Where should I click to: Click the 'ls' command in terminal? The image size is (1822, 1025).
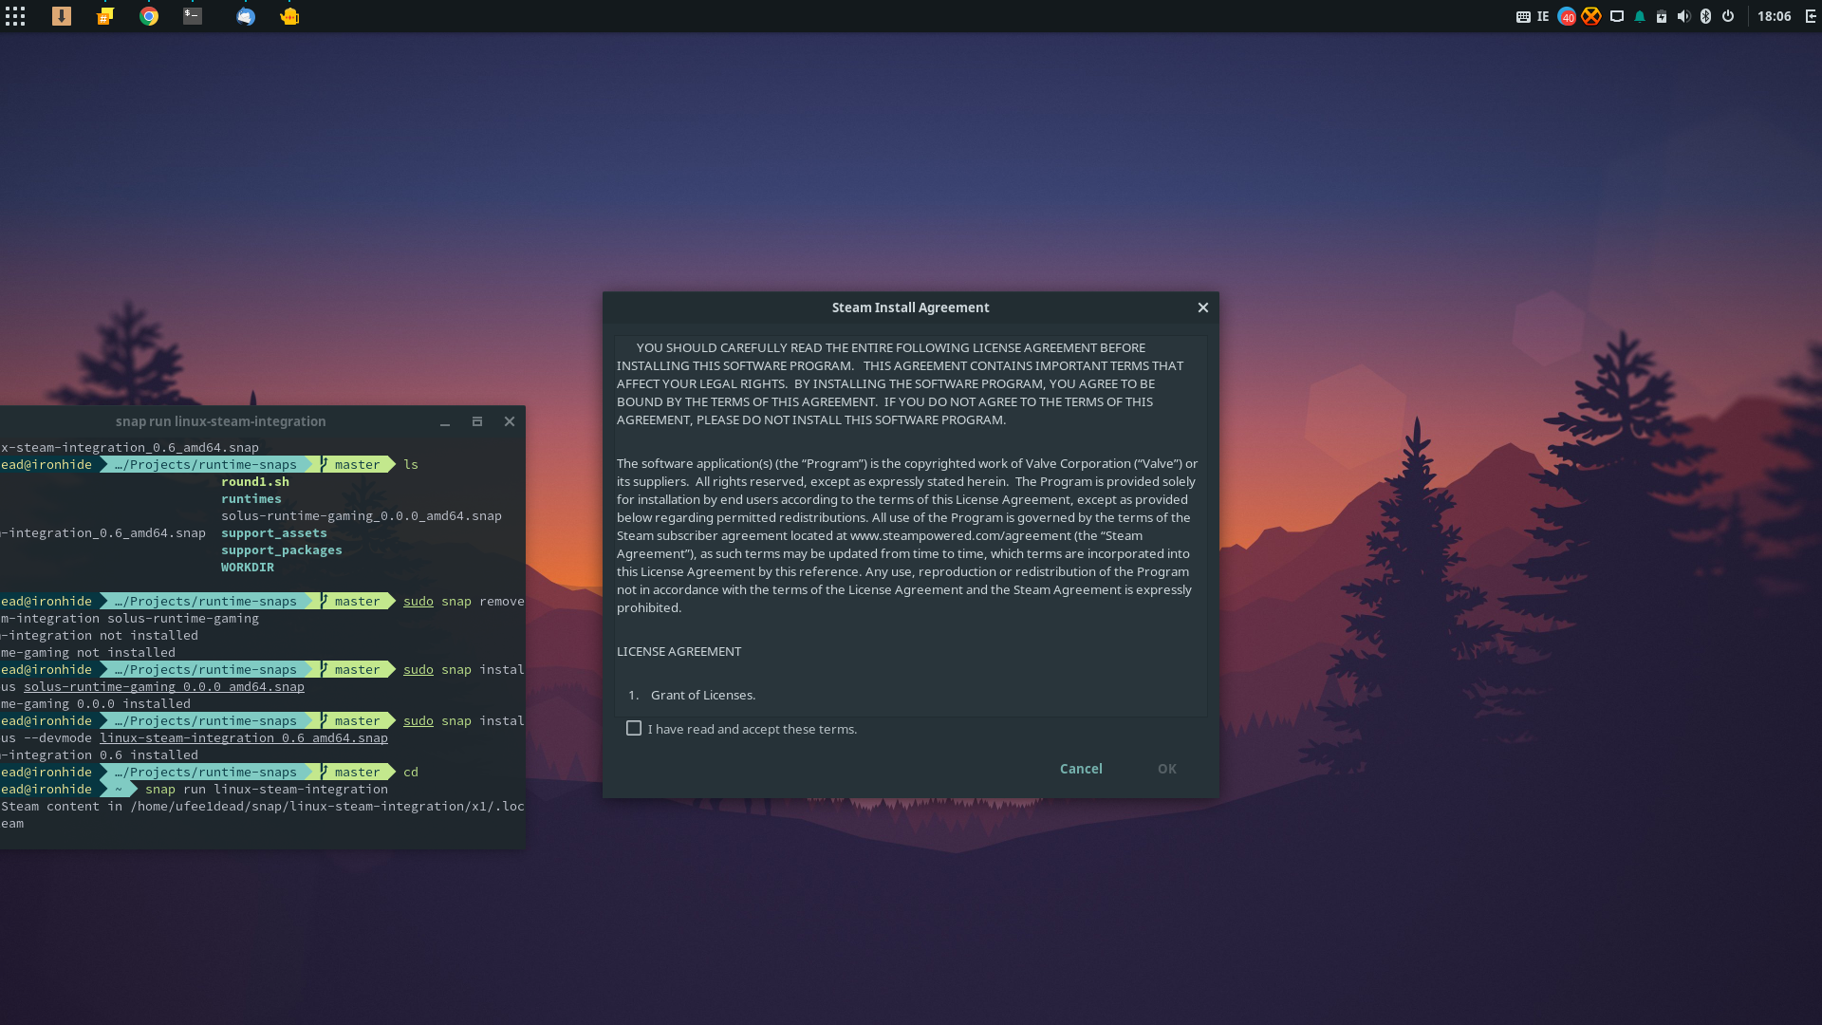(411, 464)
